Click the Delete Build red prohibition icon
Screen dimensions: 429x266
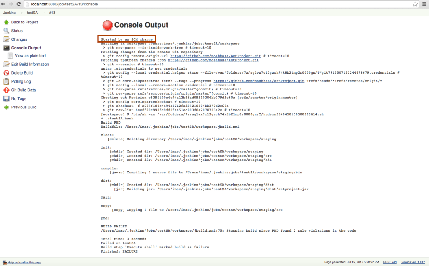(6, 72)
